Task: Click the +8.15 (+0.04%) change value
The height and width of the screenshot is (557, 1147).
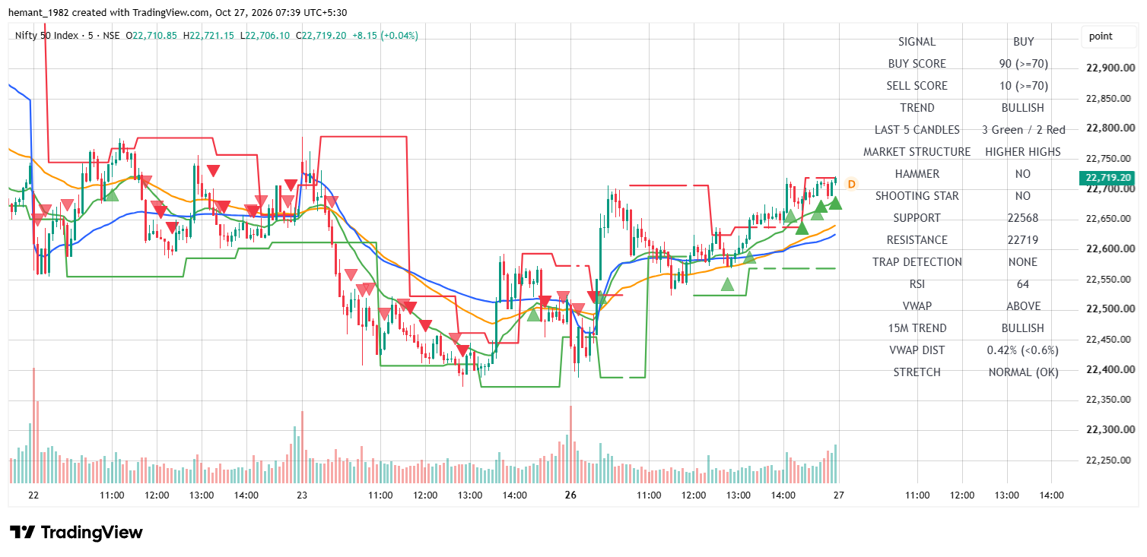Action: pos(385,36)
